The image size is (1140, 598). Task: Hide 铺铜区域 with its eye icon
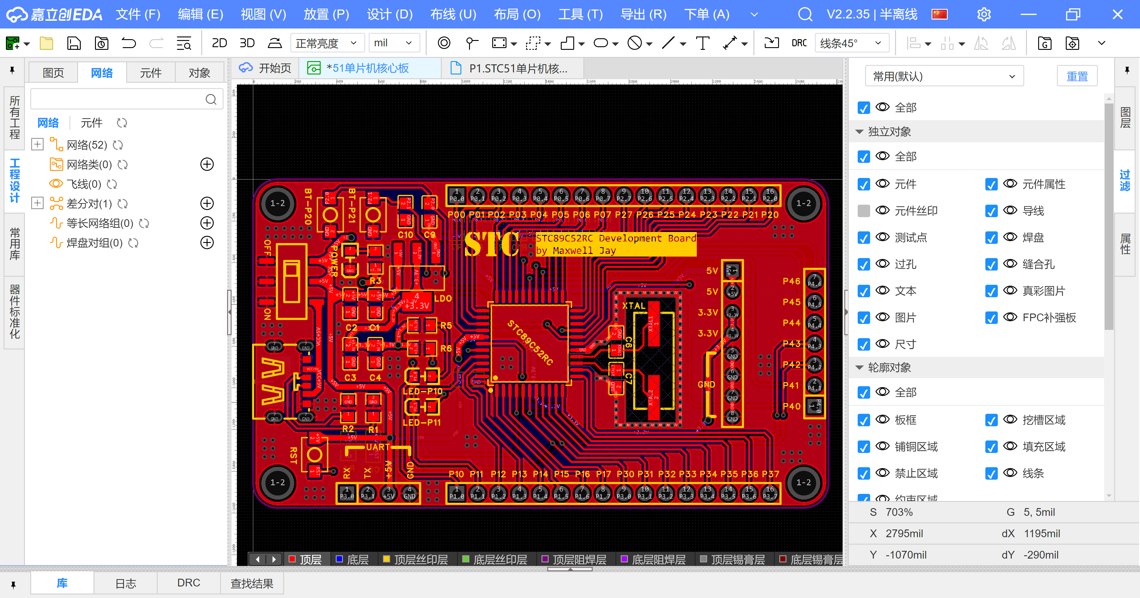882,446
